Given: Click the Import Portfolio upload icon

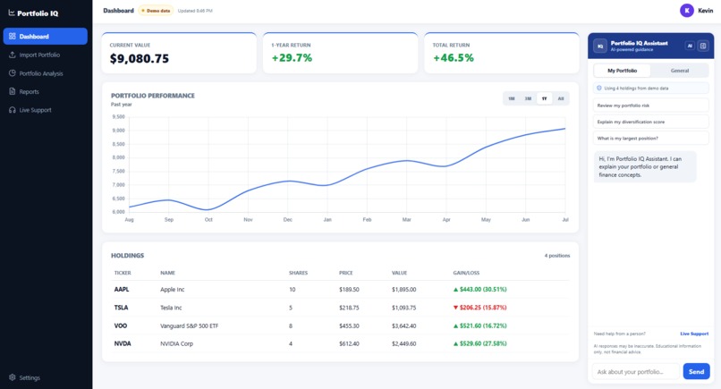Looking at the screenshot, I should (x=13, y=55).
